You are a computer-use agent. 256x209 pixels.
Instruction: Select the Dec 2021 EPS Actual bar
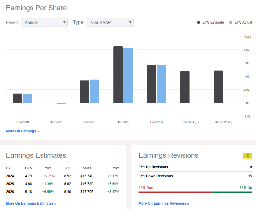pyautogui.click(x=94, y=91)
